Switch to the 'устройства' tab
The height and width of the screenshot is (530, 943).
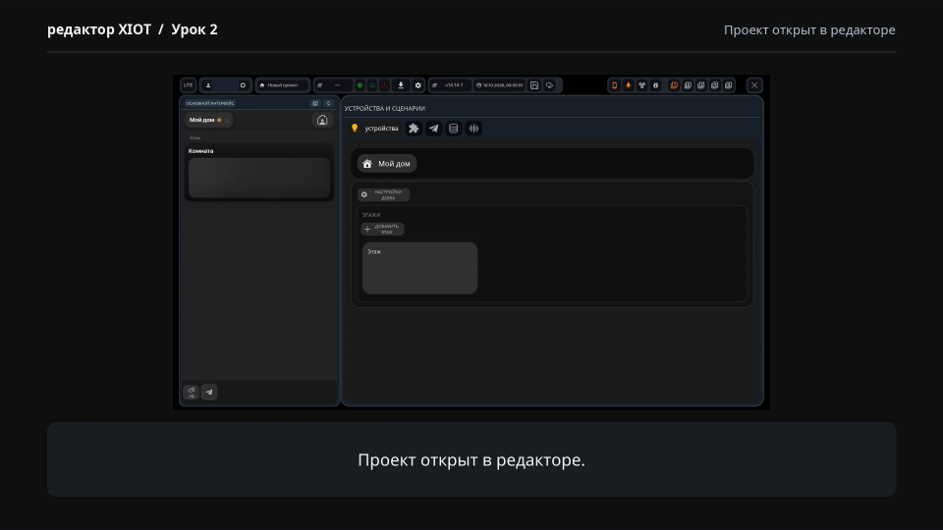pos(374,128)
